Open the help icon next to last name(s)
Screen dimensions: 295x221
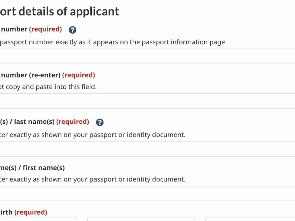click(100, 122)
